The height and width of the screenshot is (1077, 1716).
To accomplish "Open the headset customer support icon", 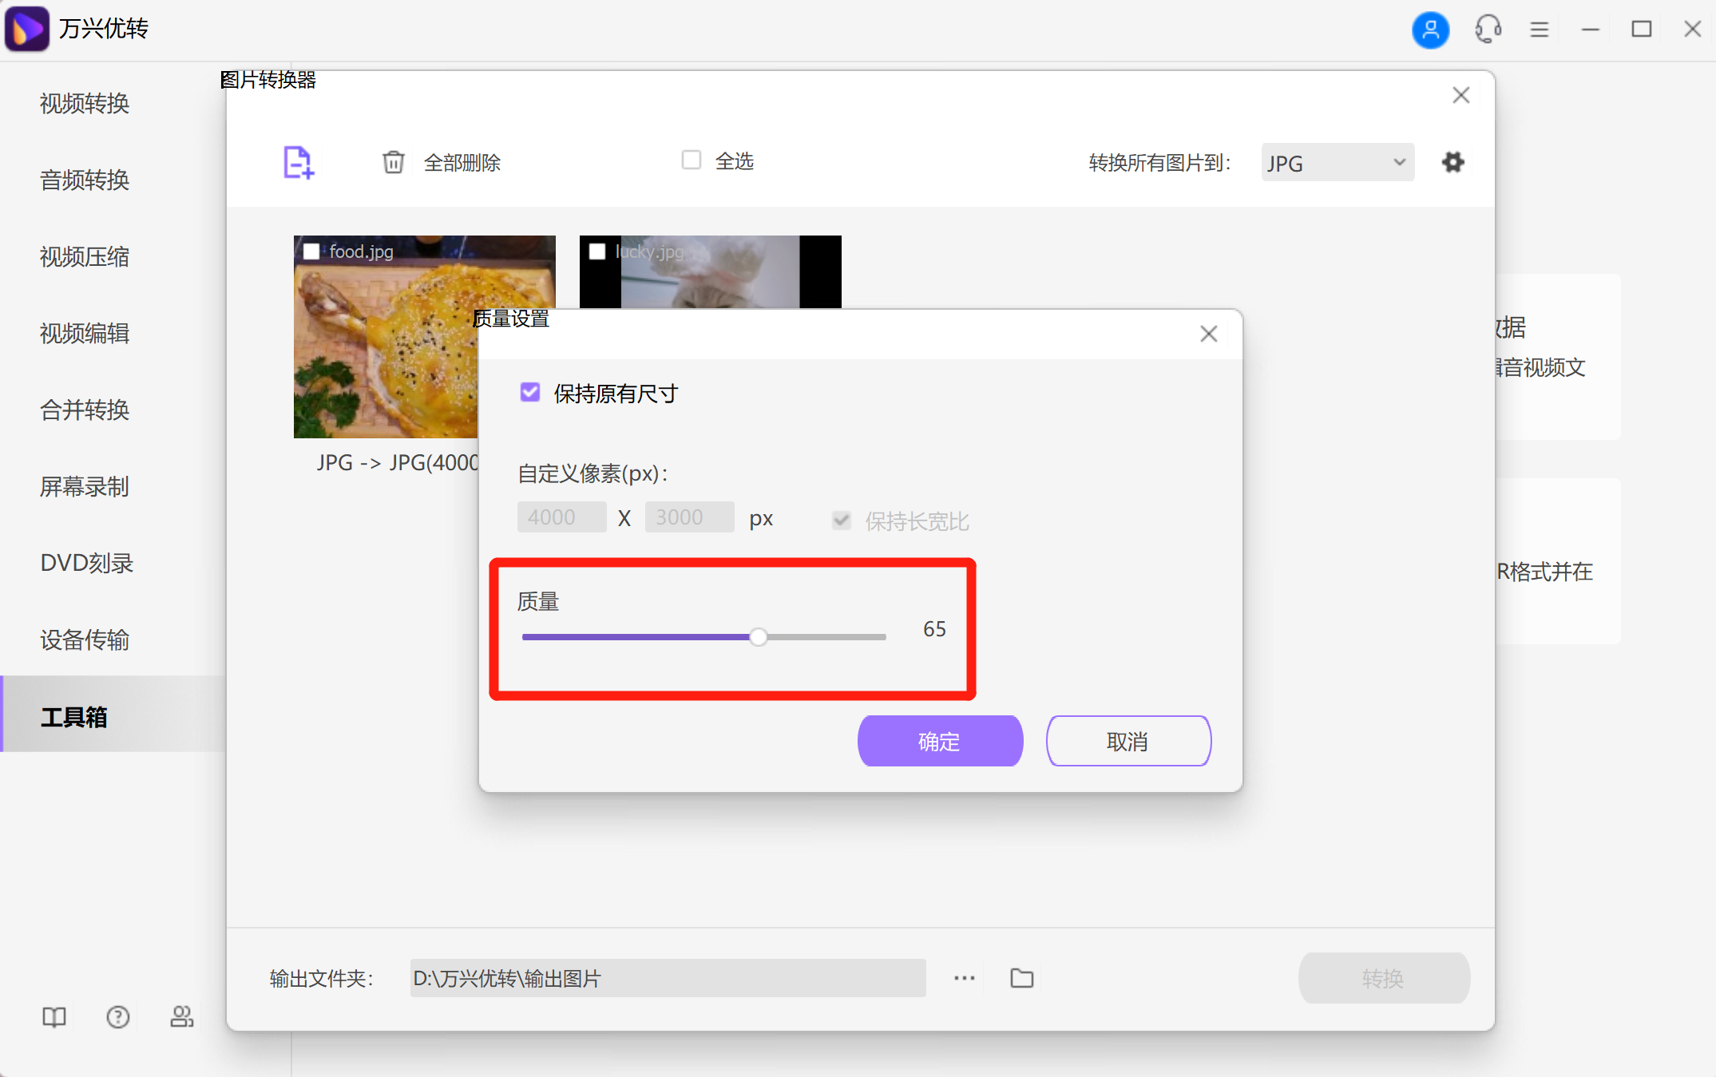I will [1488, 30].
